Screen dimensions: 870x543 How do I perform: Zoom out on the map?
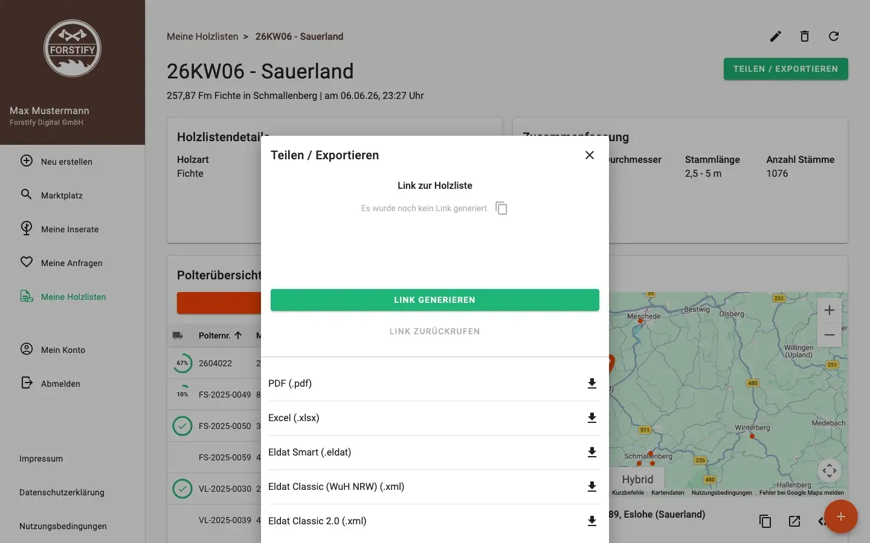click(830, 335)
